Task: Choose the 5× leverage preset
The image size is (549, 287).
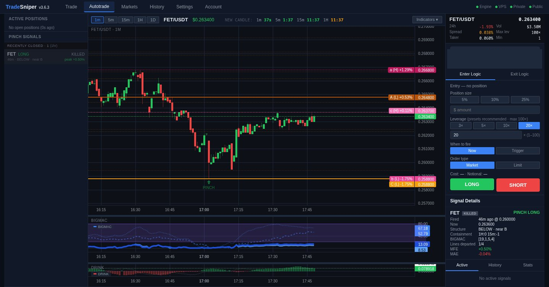Action: [484, 126]
